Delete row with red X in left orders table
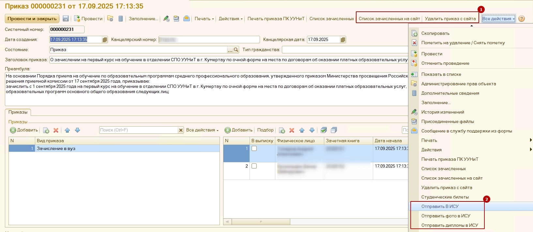The height and width of the screenshot is (232, 533). 56,130
